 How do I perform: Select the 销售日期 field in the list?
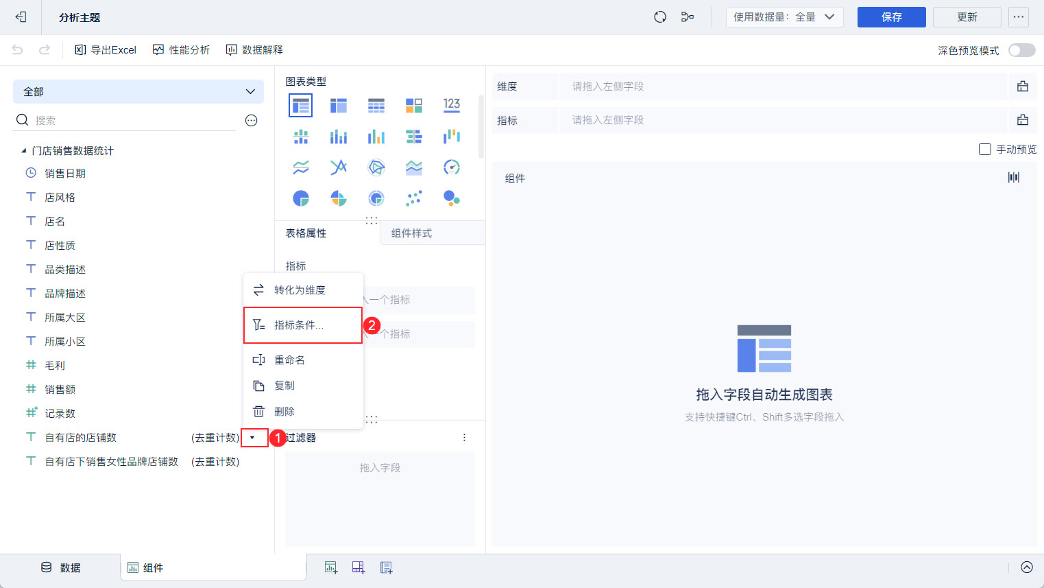[65, 174]
